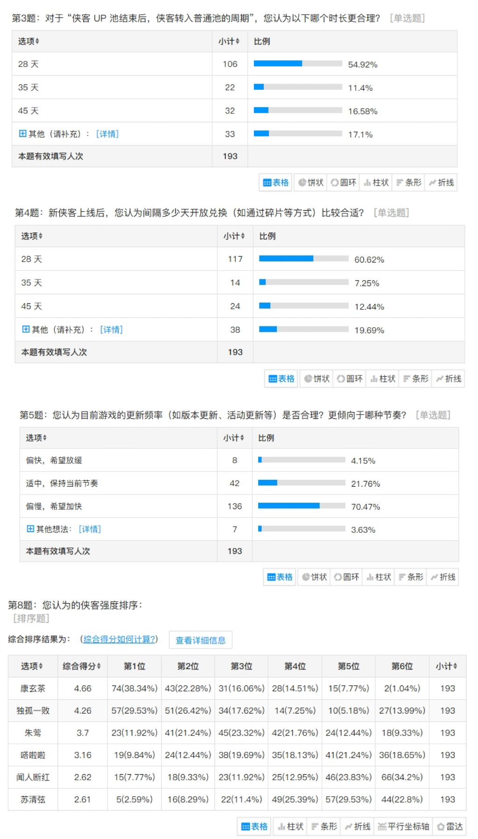The height and width of the screenshot is (839, 478).
Task: Display question 4 results as column chart
Action: click(x=383, y=378)
